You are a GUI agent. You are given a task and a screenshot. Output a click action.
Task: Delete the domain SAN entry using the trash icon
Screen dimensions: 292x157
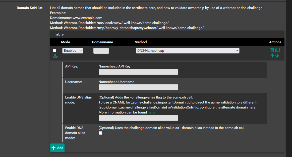coord(273,50)
